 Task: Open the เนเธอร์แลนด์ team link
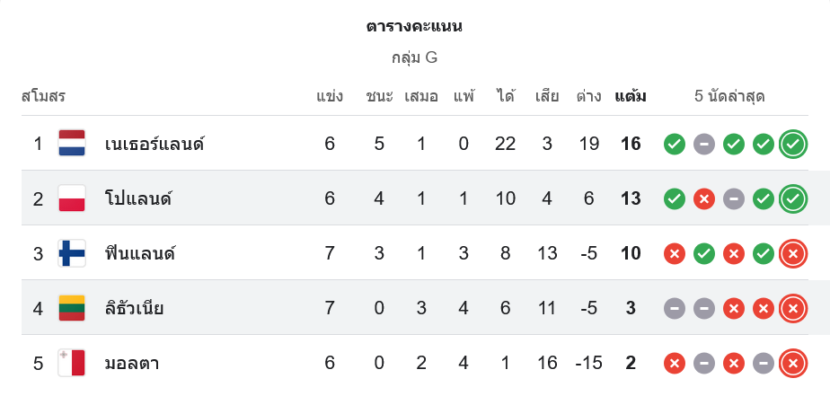pyautogui.click(x=155, y=144)
